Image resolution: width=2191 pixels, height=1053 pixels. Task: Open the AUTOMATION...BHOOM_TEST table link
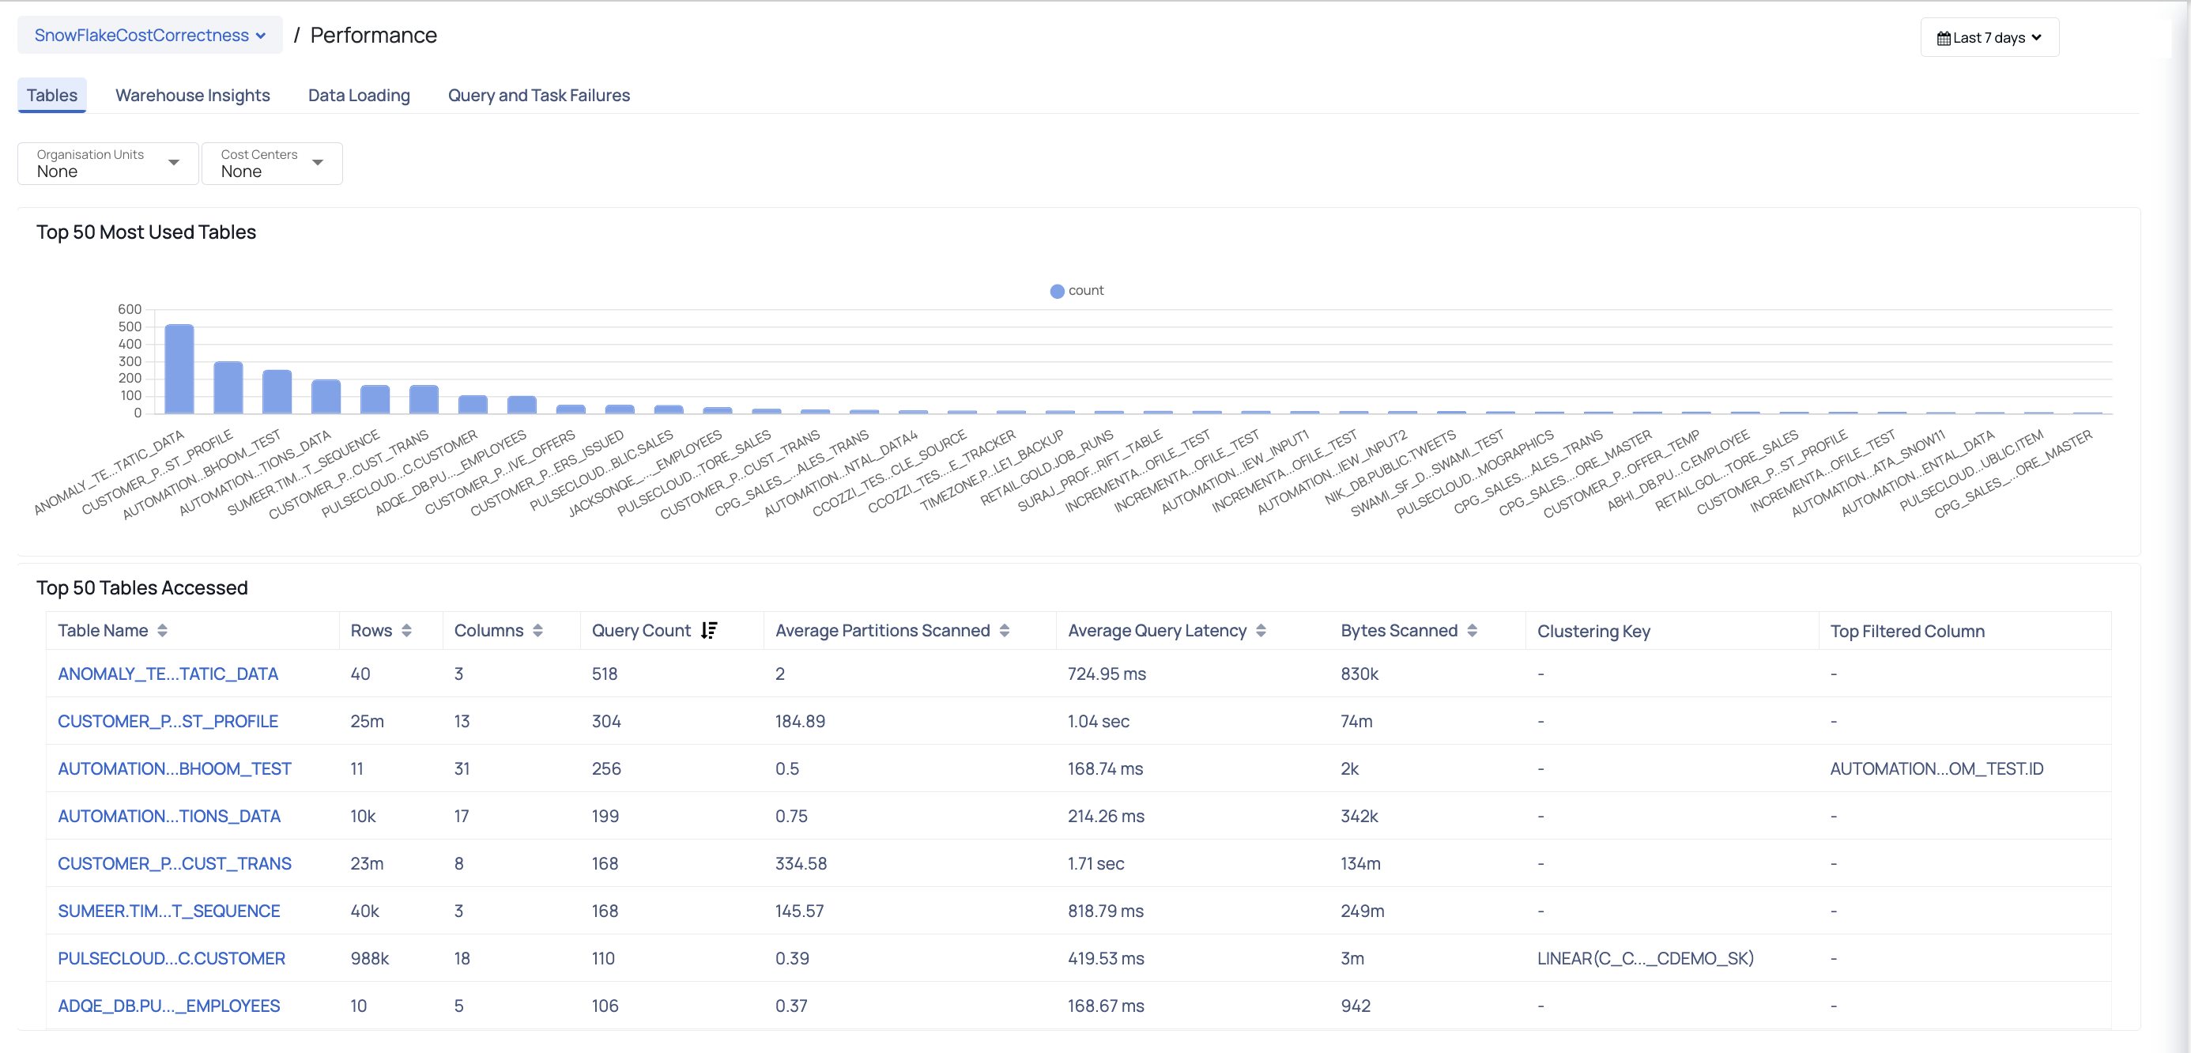pyautogui.click(x=175, y=769)
